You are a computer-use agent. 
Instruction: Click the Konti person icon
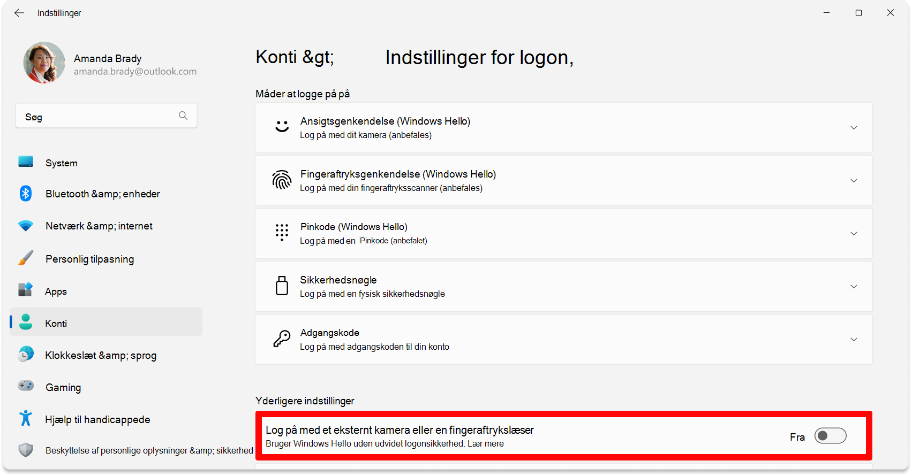tap(26, 322)
